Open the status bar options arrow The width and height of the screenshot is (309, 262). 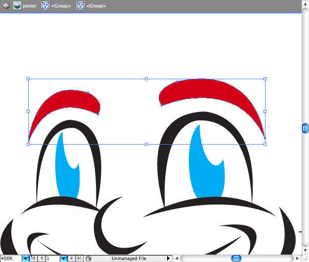pos(168,258)
